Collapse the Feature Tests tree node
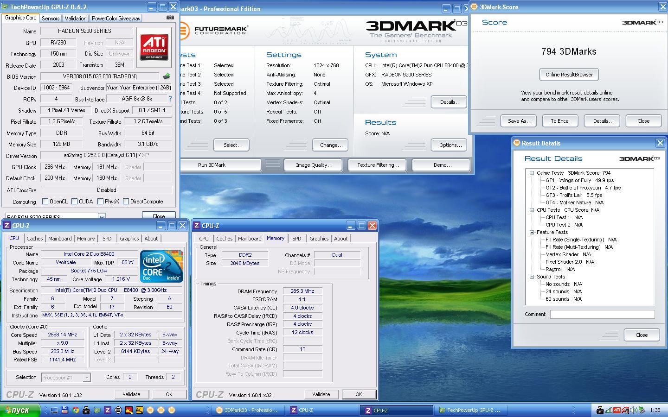Screen dimensions: 668x417 (x=532, y=232)
